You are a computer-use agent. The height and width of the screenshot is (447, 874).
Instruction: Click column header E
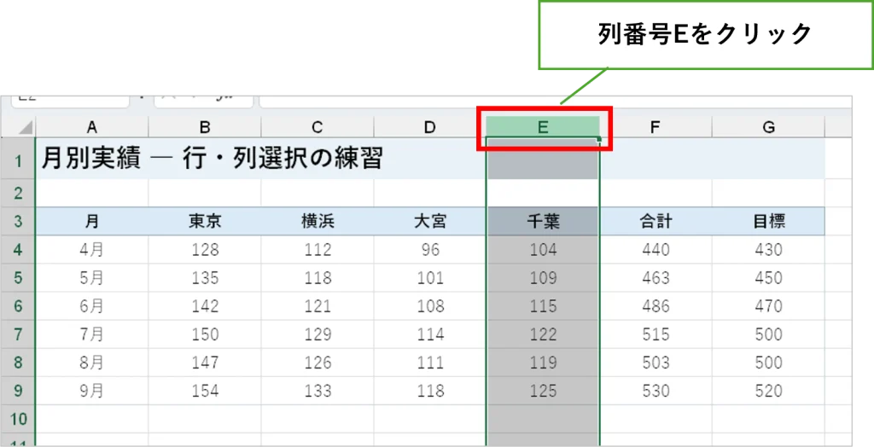(543, 128)
